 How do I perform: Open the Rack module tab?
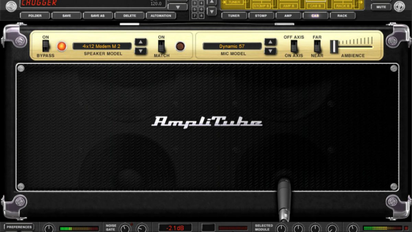[342, 16]
